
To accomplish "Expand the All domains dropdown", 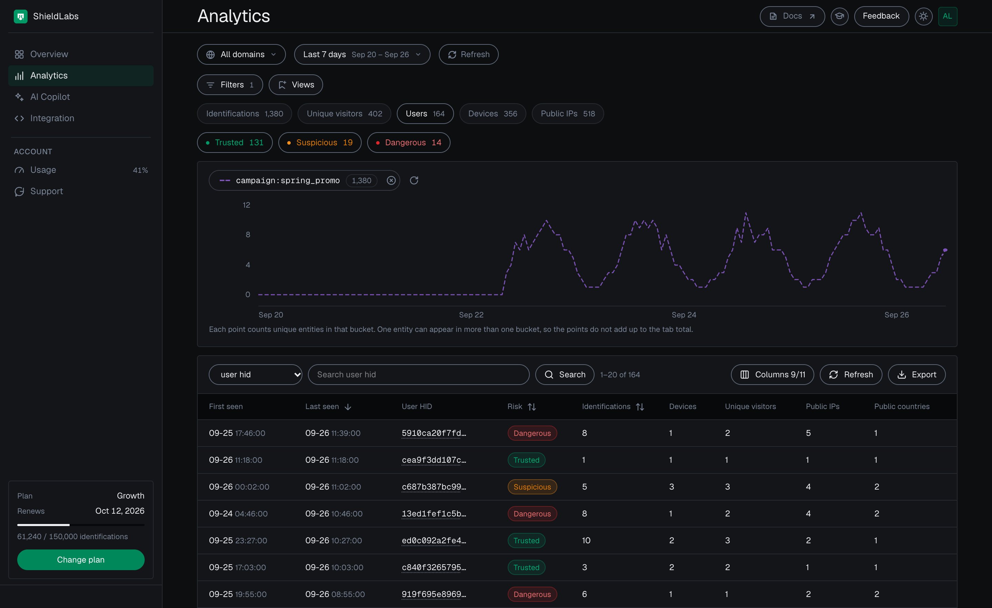I will click(241, 54).
